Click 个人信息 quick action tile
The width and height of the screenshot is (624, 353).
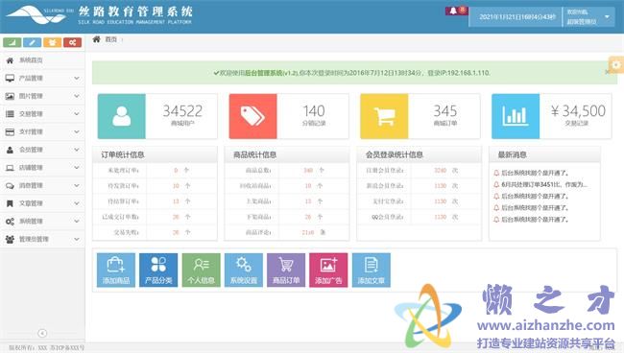coord(201,270)
